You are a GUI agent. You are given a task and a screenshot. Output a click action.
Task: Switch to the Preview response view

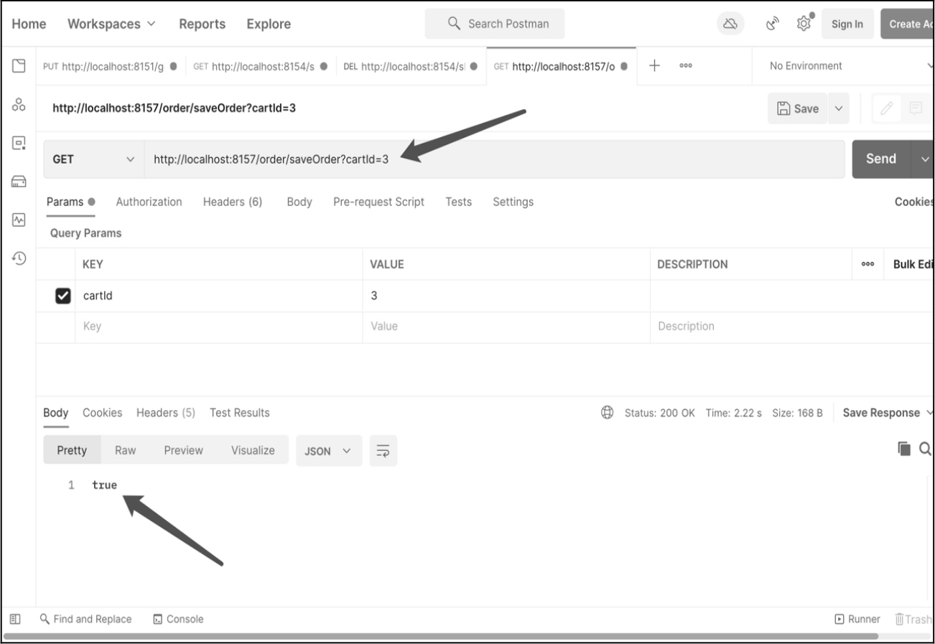184,450
